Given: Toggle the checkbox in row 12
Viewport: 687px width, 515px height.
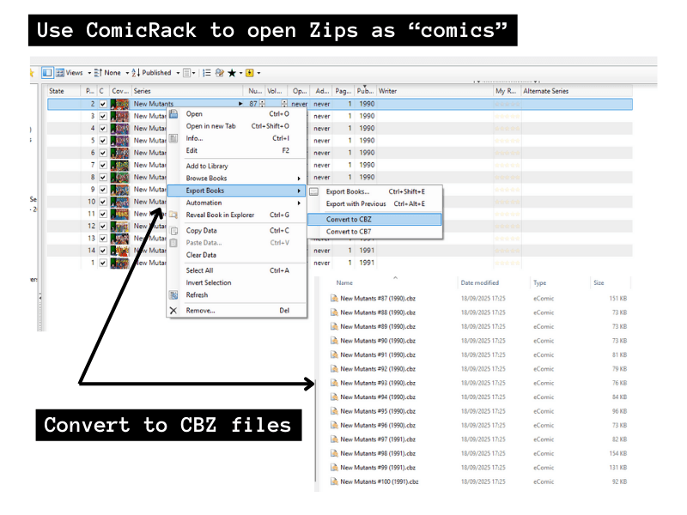Looking at the screenshot, I should point(103,226).
